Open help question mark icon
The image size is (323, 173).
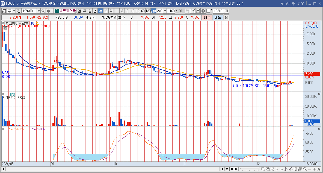[303, 3]
